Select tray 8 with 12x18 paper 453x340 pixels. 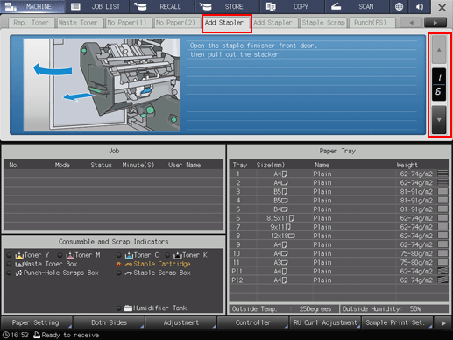[x=339, y=236]
